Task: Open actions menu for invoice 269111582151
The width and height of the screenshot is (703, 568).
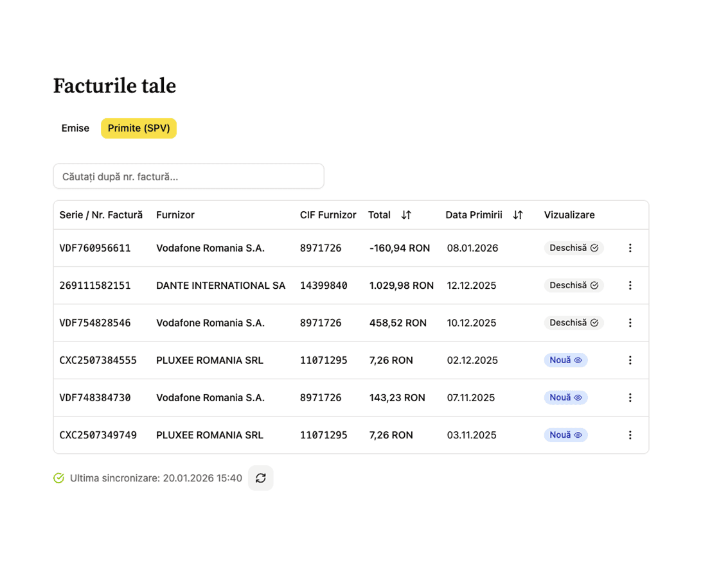Action: click(x=630, y=286)
